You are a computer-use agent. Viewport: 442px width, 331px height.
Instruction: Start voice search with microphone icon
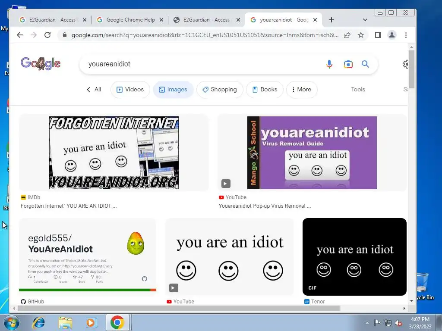click(x=329, y=64)
